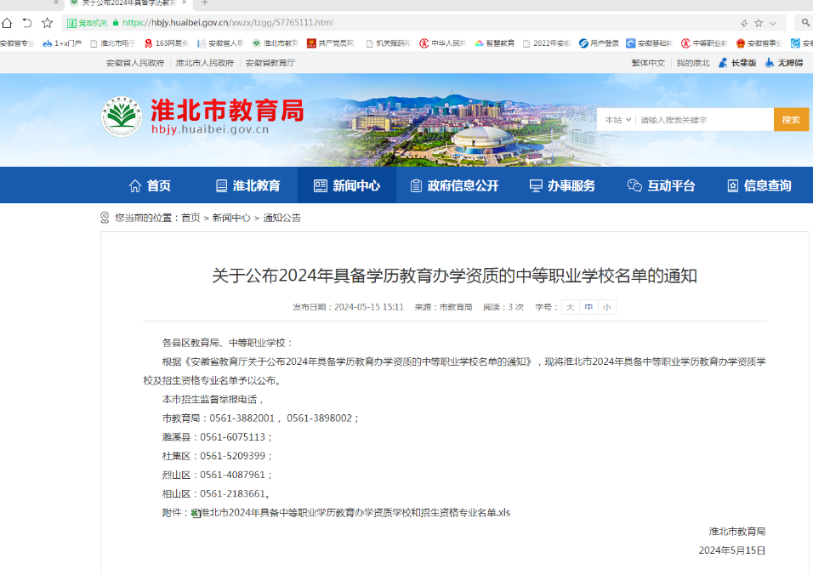
Task: Open the 长辈版 elder mode icon
Action: 723,63
